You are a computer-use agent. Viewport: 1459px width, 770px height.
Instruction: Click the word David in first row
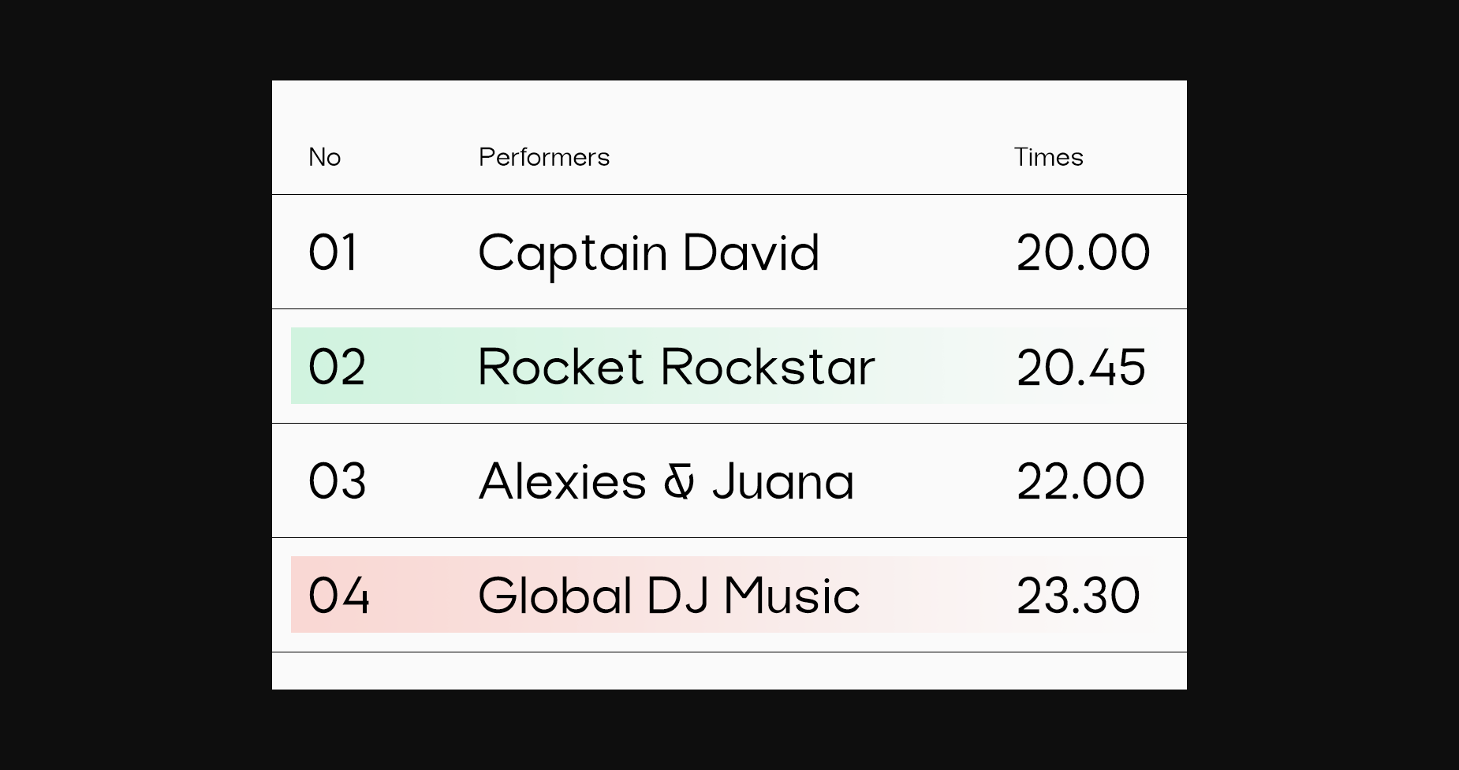pos(752,252)
